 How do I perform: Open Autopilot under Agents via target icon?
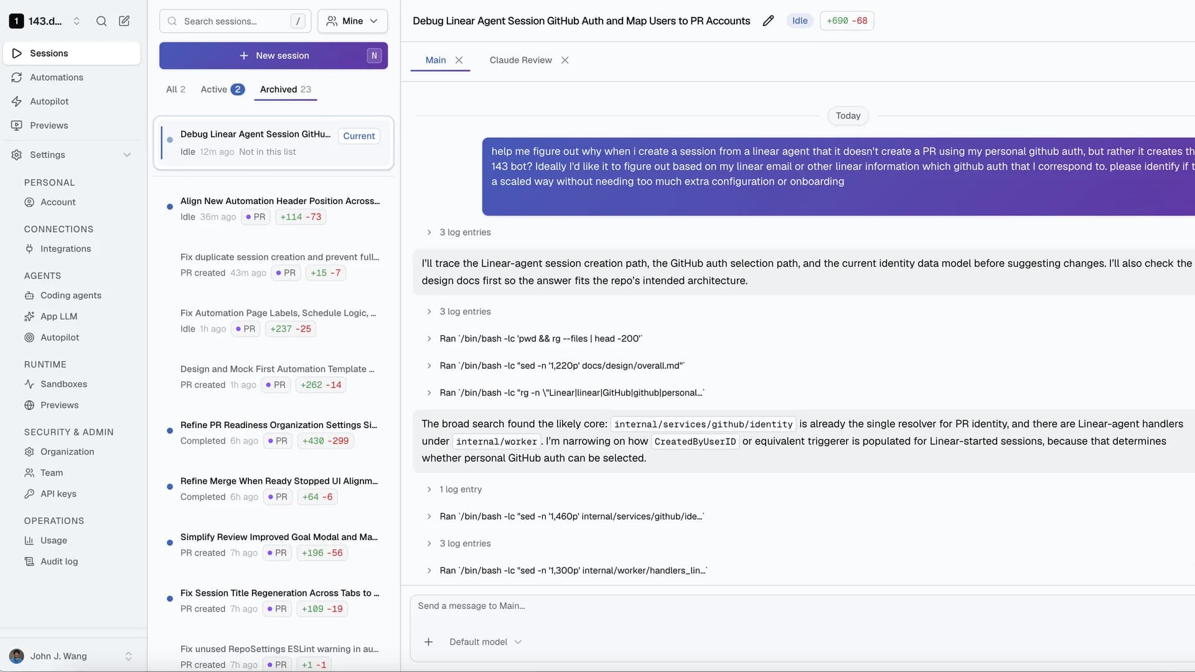(29, 338)
